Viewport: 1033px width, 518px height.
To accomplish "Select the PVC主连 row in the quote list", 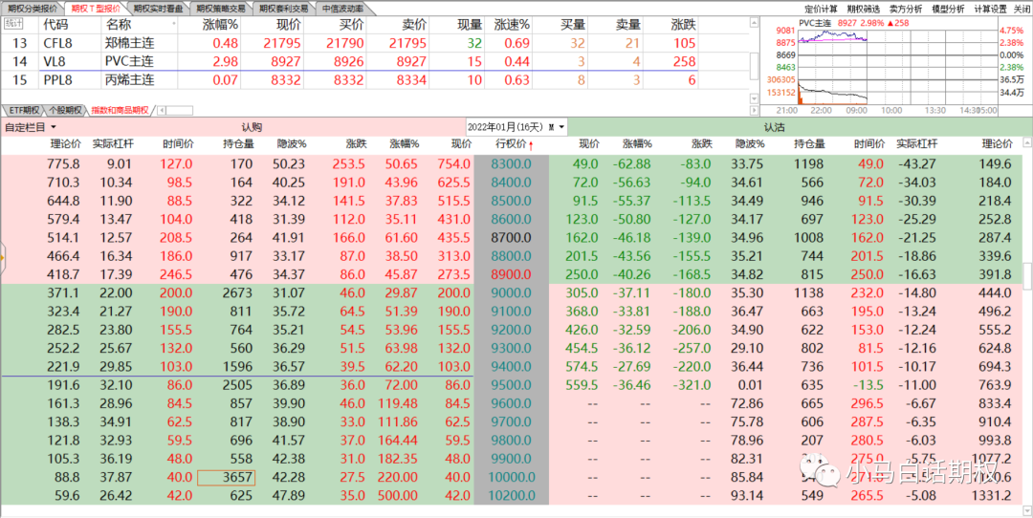I will (x=129, y=61).
